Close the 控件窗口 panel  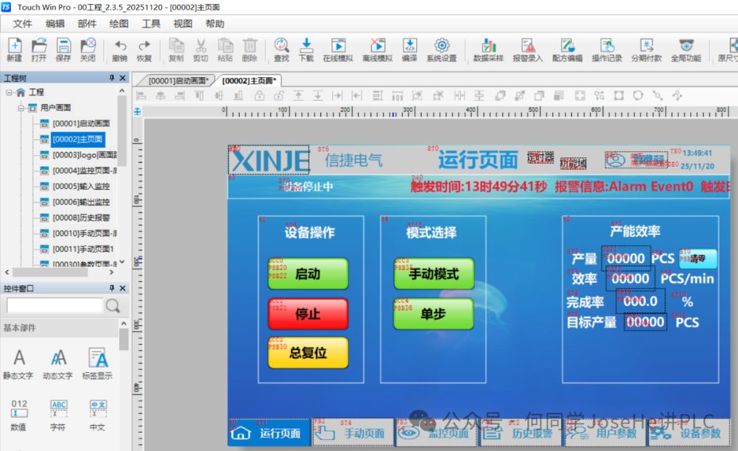tap(123, 288)
